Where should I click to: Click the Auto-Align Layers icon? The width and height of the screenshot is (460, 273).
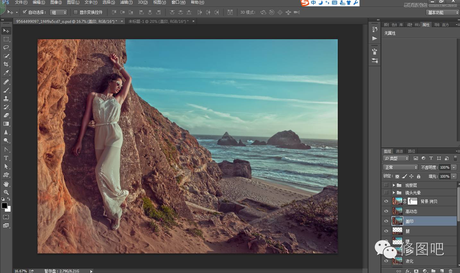click(x=230, y=12)
